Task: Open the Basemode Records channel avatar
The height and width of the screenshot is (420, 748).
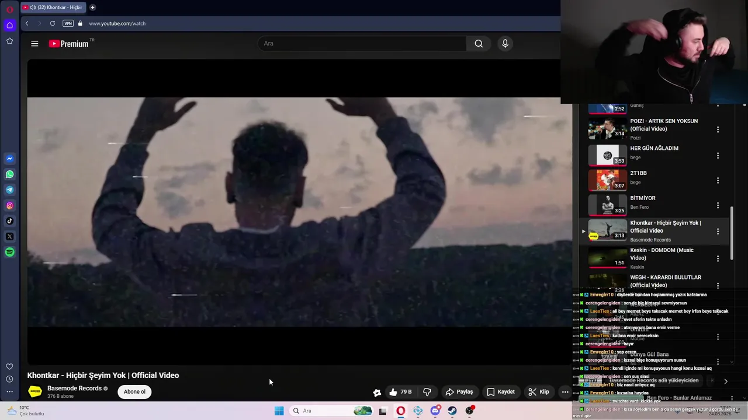Action: pyautogui.click(x=35, y=391)
